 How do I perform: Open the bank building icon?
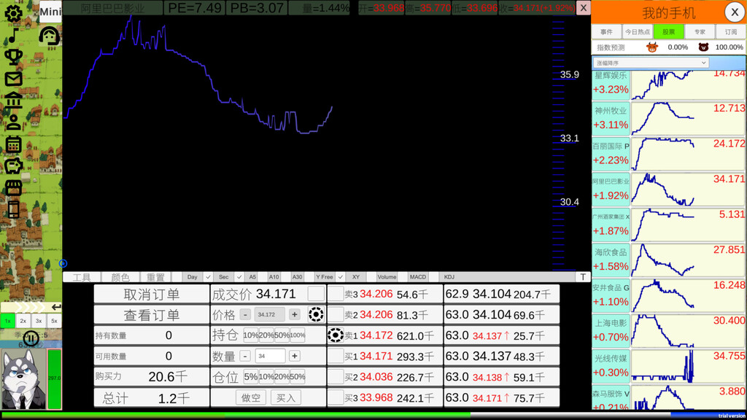[x=13, y=101]
